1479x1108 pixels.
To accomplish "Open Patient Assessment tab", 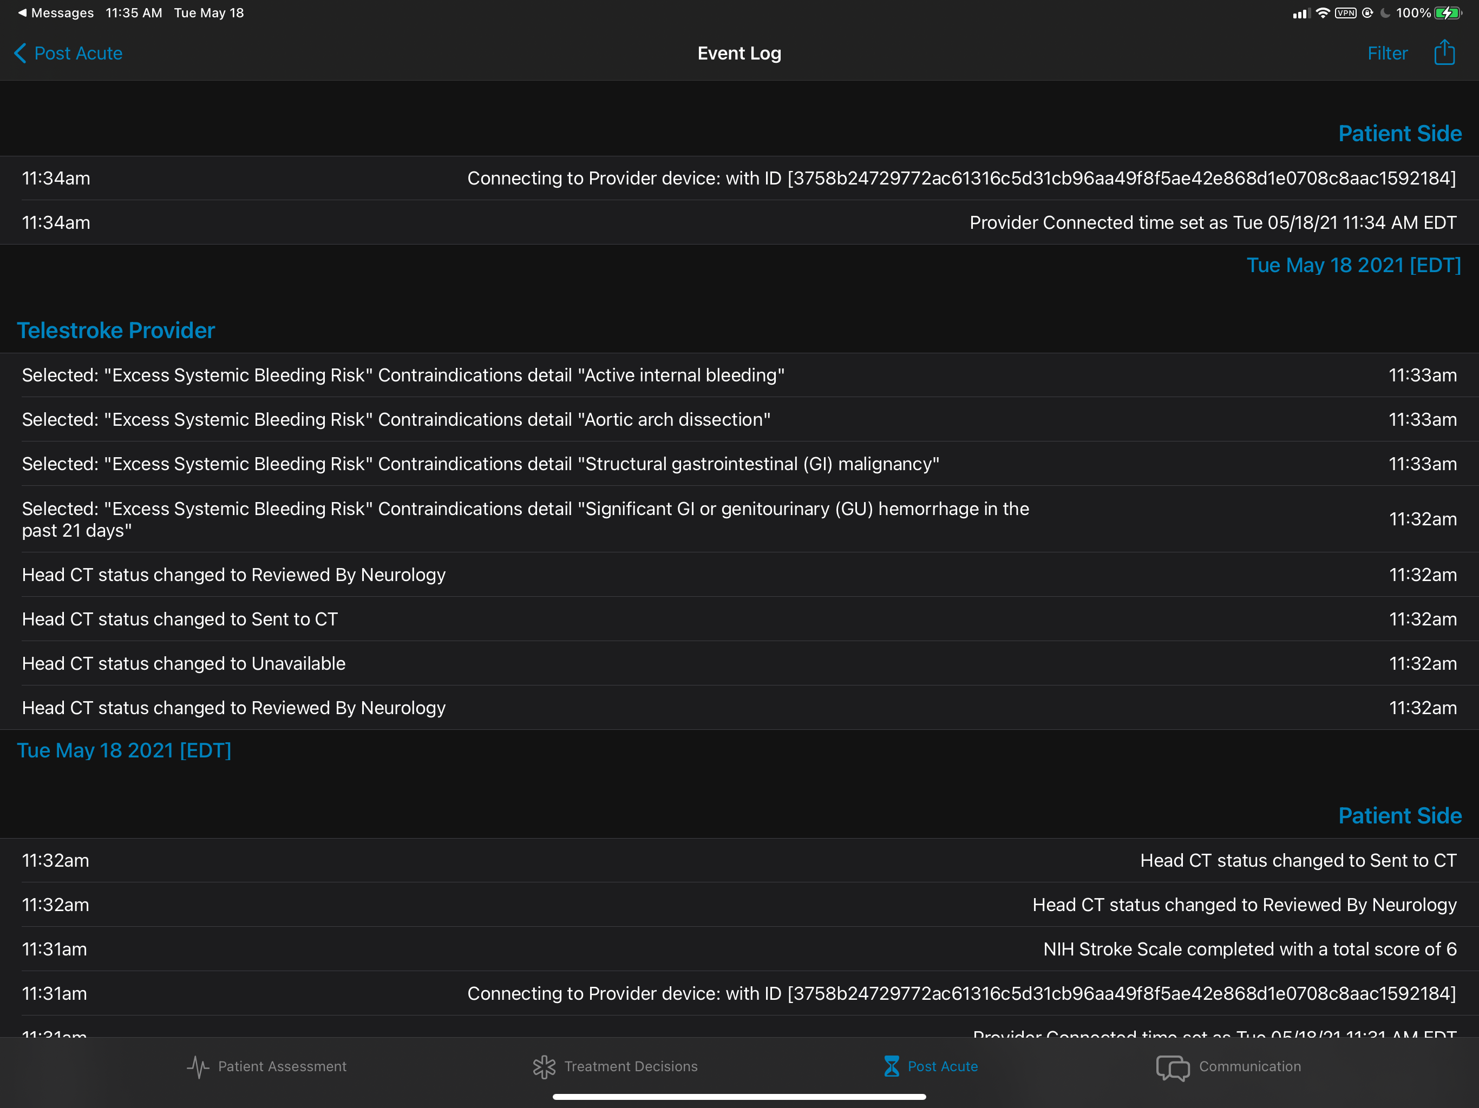I will click(282, 1066).
